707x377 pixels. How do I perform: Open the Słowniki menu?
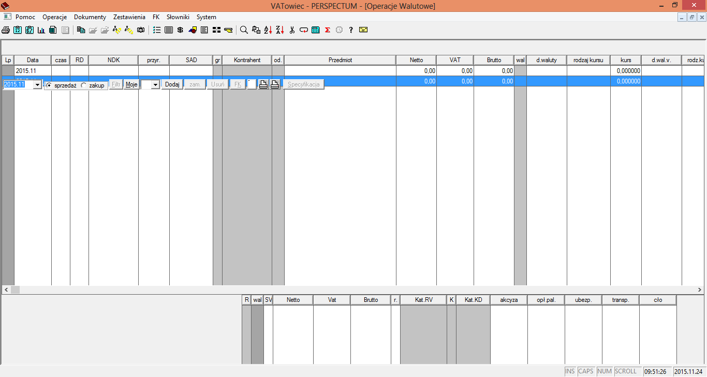tap(178, 17)
